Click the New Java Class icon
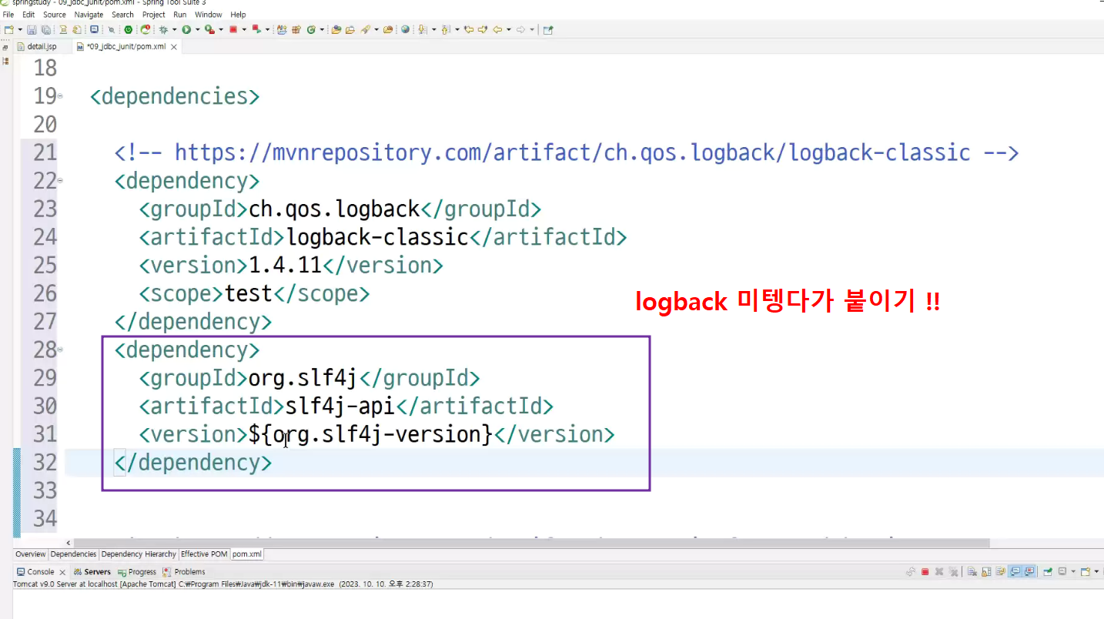This screenshot has width=1104, height=619. (x=311, y=29)
